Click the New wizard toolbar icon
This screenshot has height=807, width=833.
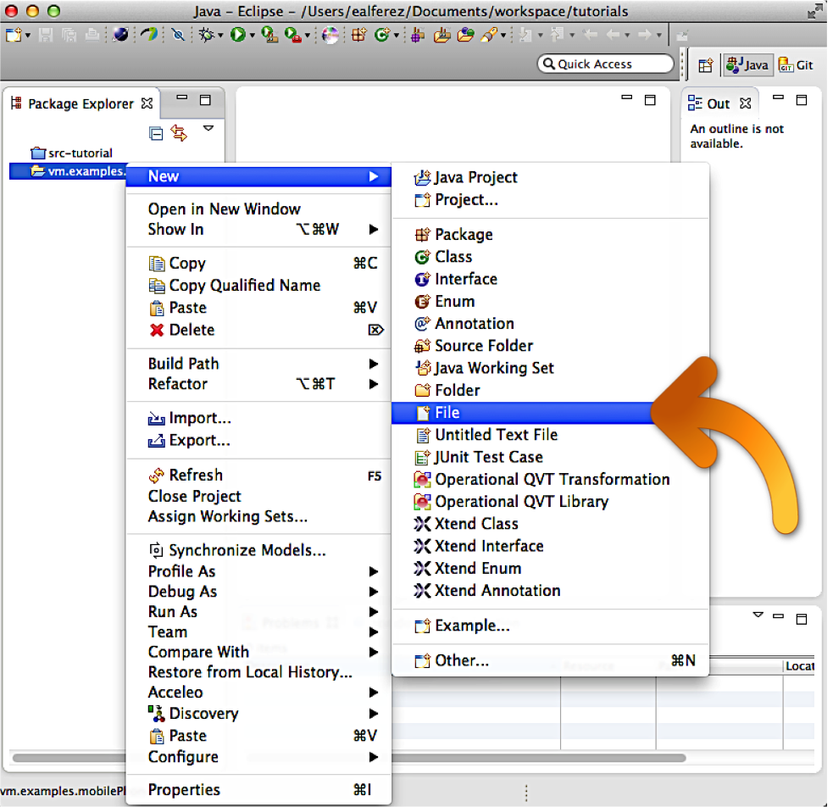pos(14,35)
